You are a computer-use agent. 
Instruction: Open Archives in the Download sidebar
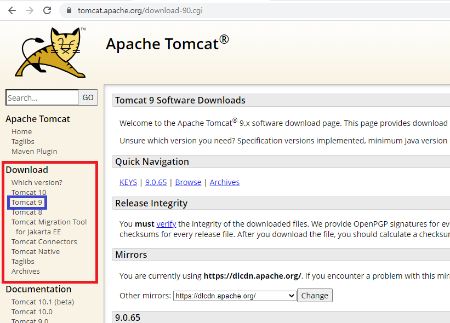coord(26,271)
